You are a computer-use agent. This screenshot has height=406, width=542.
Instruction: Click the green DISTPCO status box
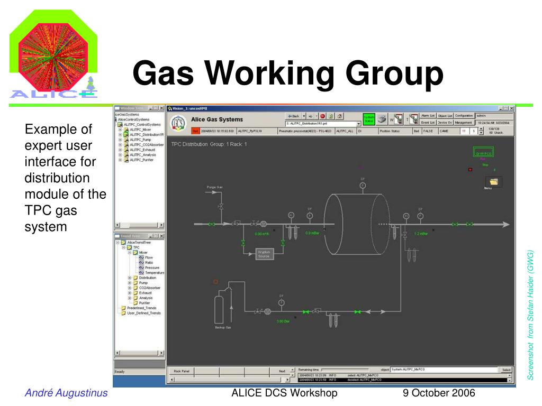pyautogui.click(x=484, y=152)
